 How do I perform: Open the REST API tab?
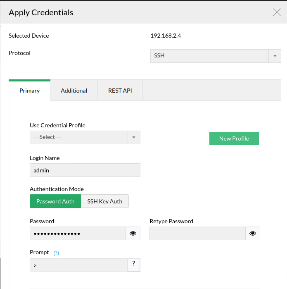tap(120, 91)
